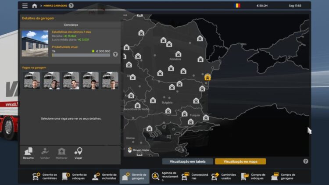Select the northeast garage marker near Moldova border
Image resolution: width=329 pixels, height=185 pixels.
click(x=200, y=39)
